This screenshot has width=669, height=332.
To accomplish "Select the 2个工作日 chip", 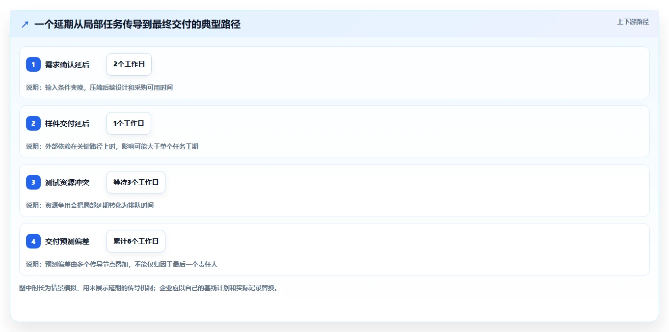I will (x=129, y=64).
